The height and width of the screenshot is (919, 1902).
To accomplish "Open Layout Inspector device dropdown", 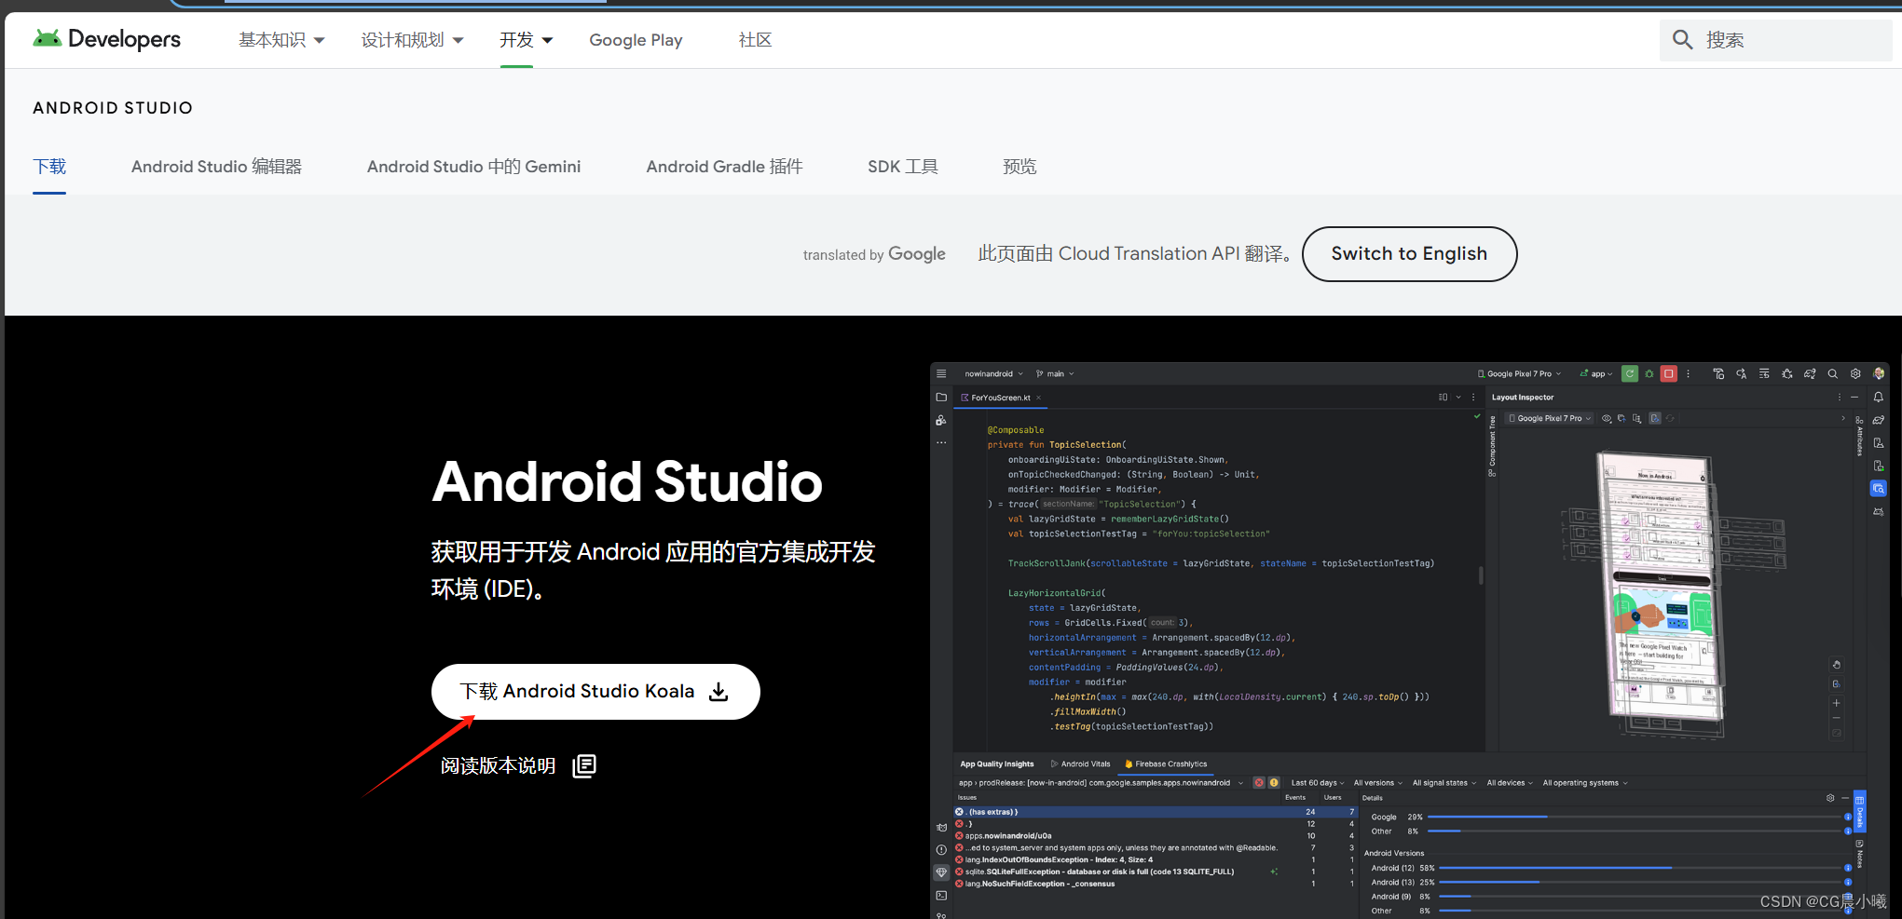I will [1550, 418].
